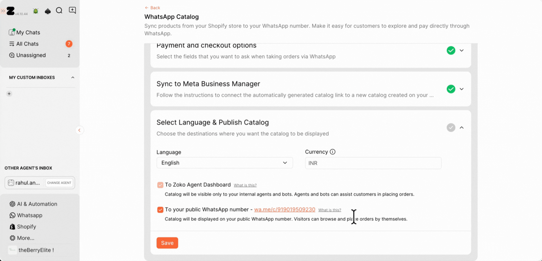
Task: Open wa.me/c/919019509230 link
Action: click(x=285, y=210)
